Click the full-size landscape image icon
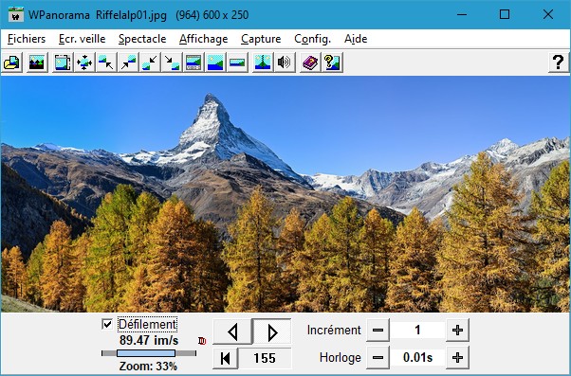The image size is (571, 376). [215, 63]
